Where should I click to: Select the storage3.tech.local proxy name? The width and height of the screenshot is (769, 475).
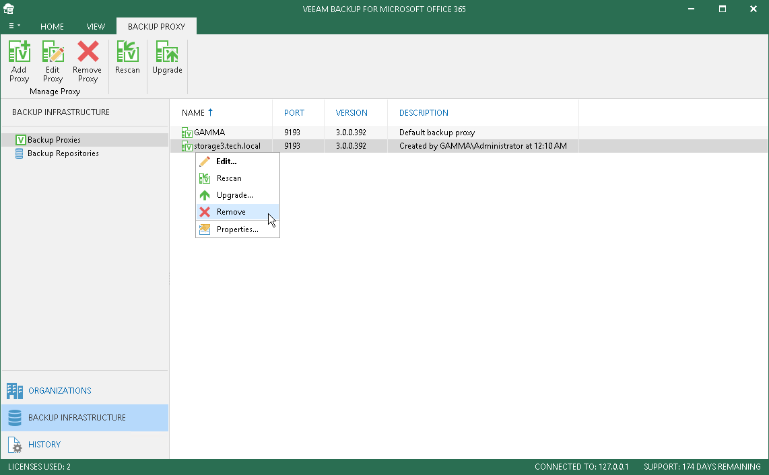pyautogui.click(x=227, y=146)
